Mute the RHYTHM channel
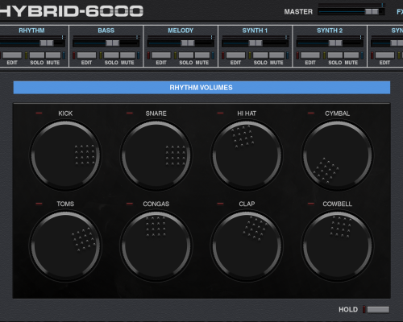Viewport: 403px width, 322px height. tap(53, 56)
